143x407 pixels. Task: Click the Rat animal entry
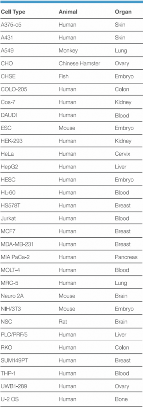63,322
